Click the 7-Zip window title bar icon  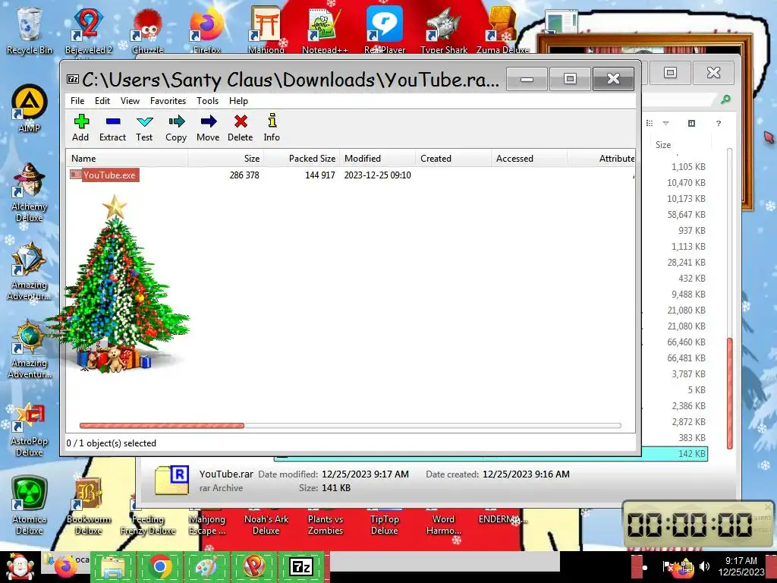[73, 79]
